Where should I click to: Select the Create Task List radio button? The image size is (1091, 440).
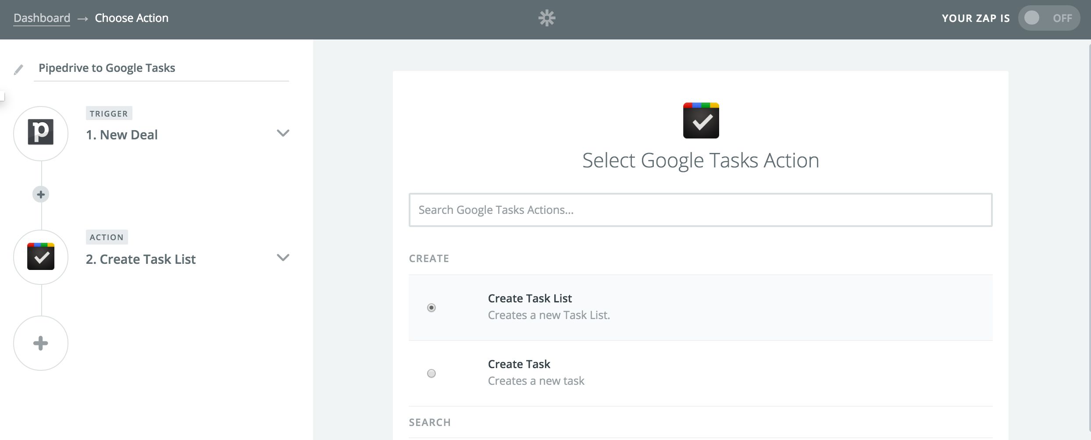pos(431,308)
